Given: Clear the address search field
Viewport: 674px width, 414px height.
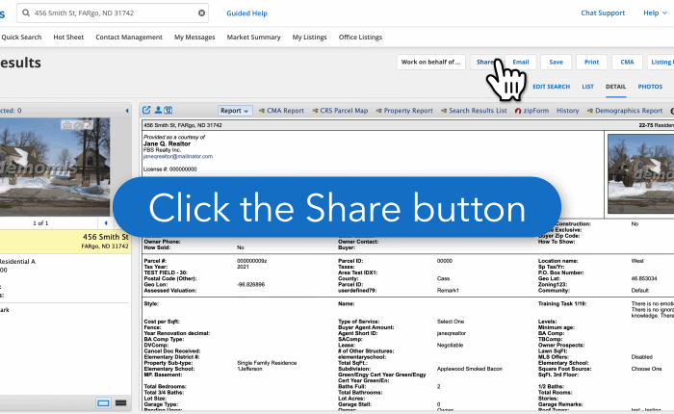Looking at the screenshot, I should click(x=202, y=13).
